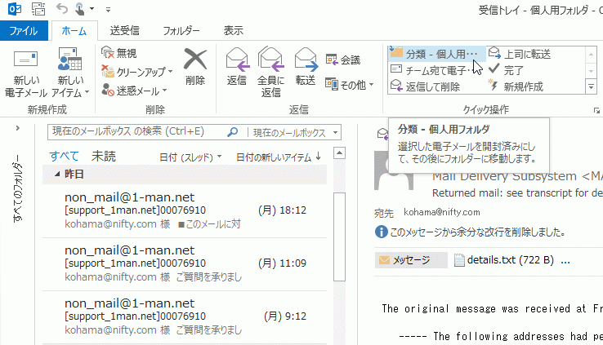Run quick step チーム宛て電子メール
This screenshot has width=603, height=345.
tap(430, 71)
